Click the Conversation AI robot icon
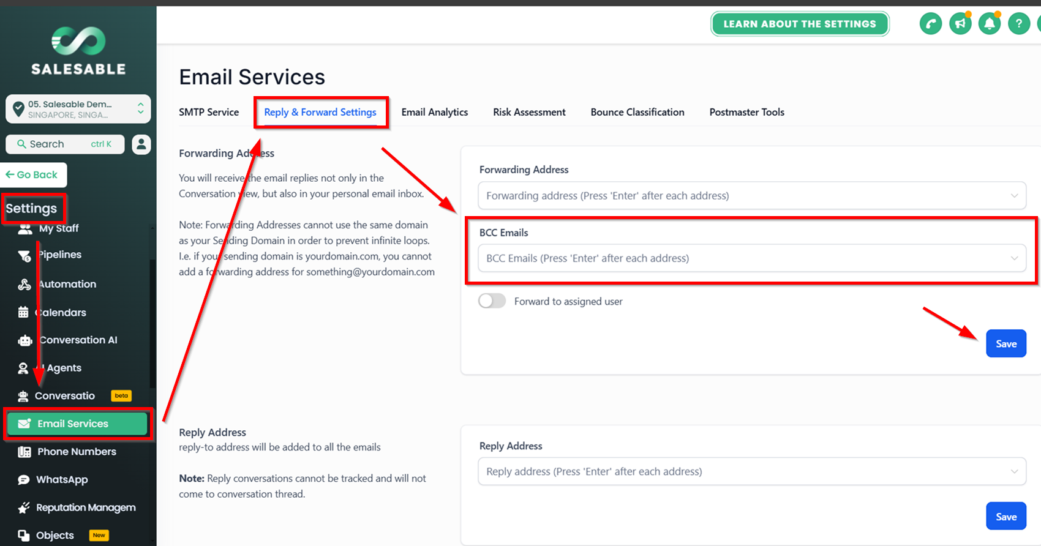 pyautogui.click(x=25, y=340)
